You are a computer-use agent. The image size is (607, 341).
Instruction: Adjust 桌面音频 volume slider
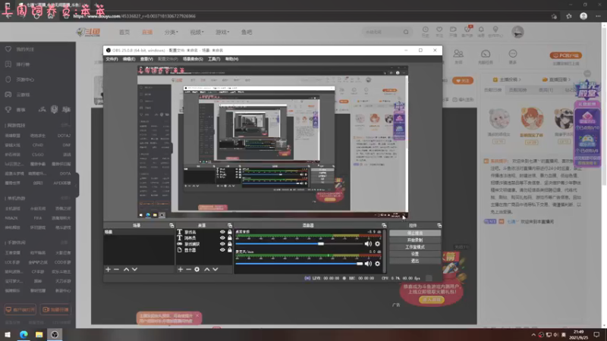tap(299, 244)
